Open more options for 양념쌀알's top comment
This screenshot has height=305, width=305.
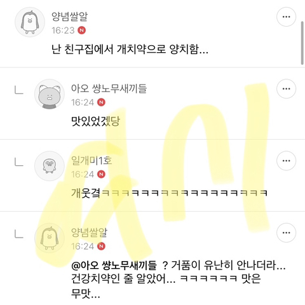(x=286, y=17)
